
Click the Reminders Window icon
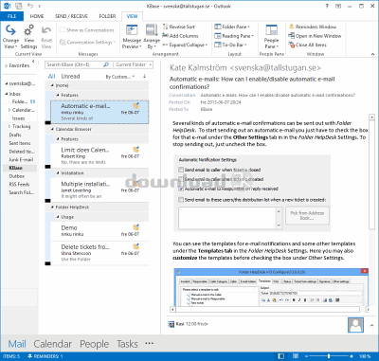292,27
